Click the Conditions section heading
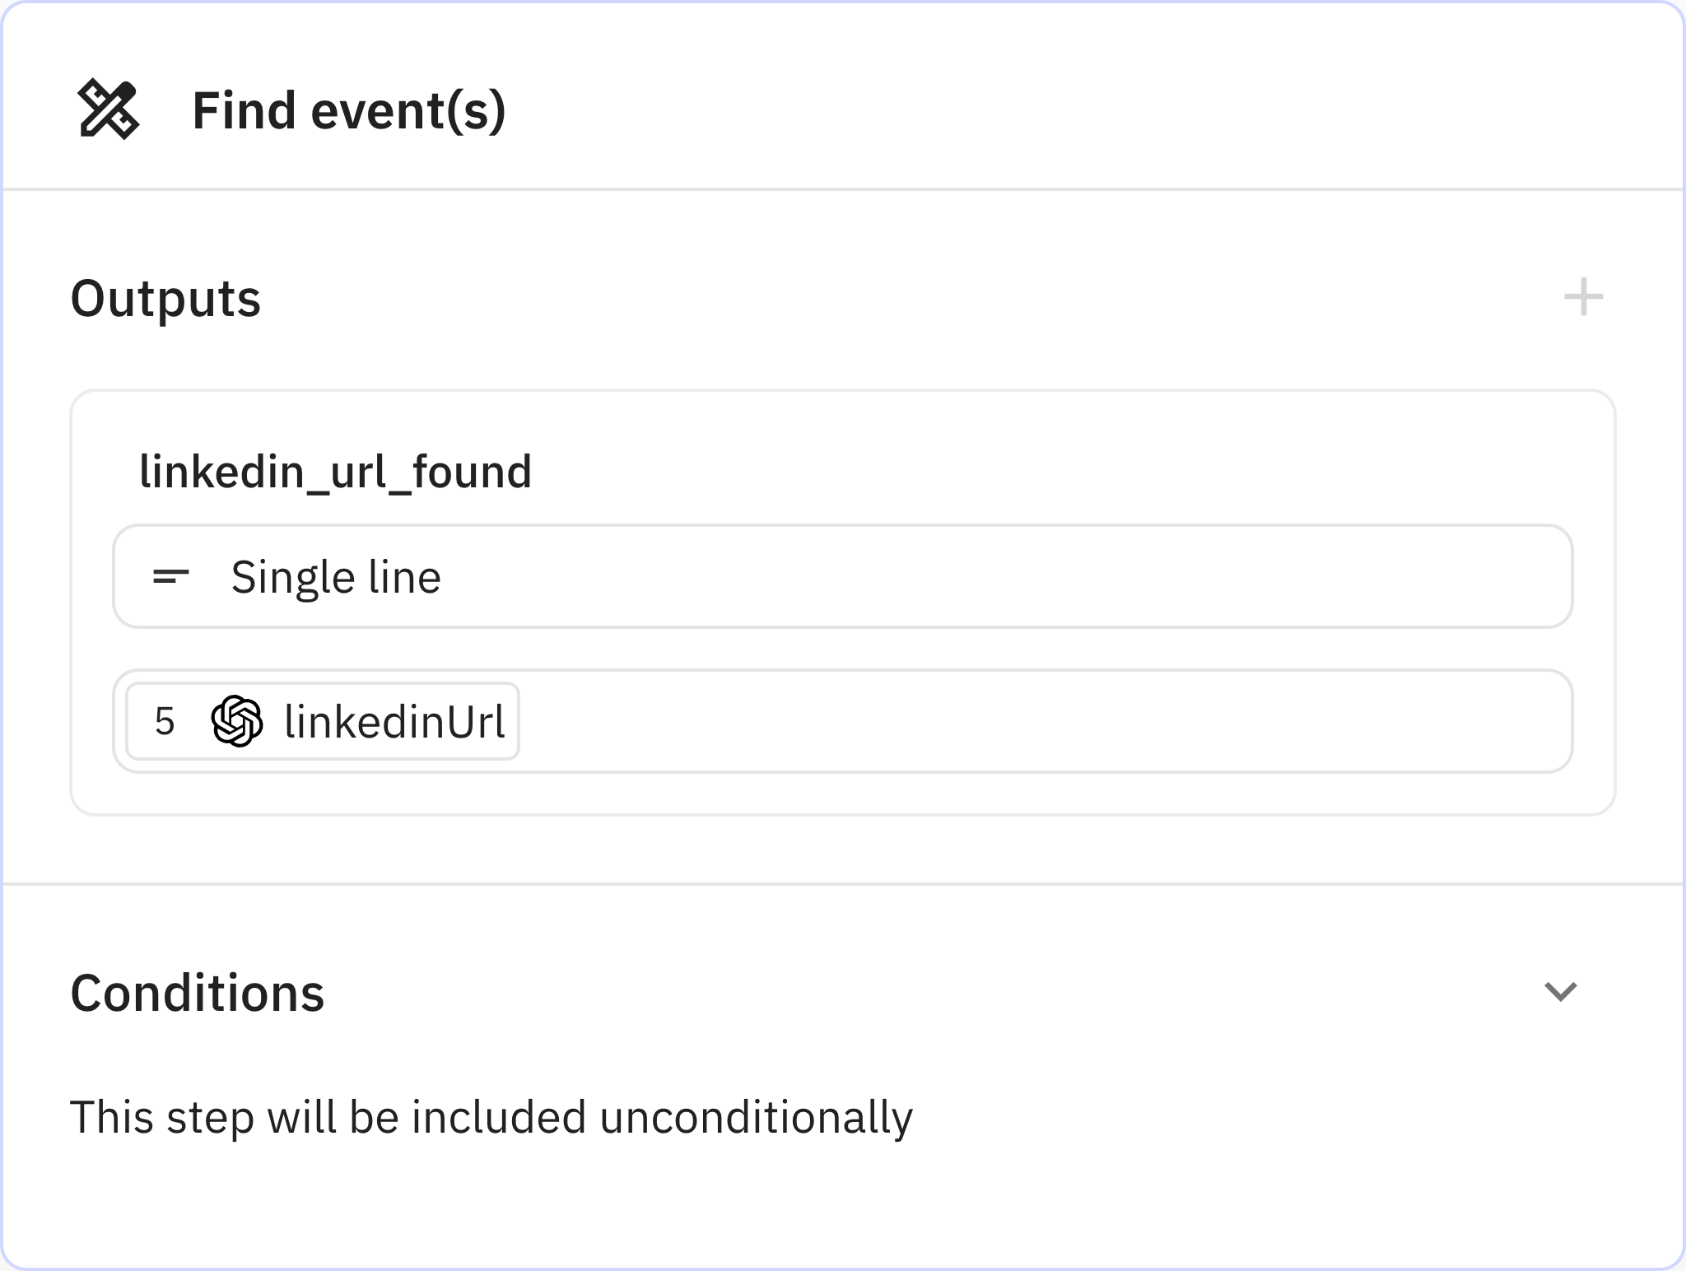This screenshot has height=1271, width=1686. [x=198, y=993]
